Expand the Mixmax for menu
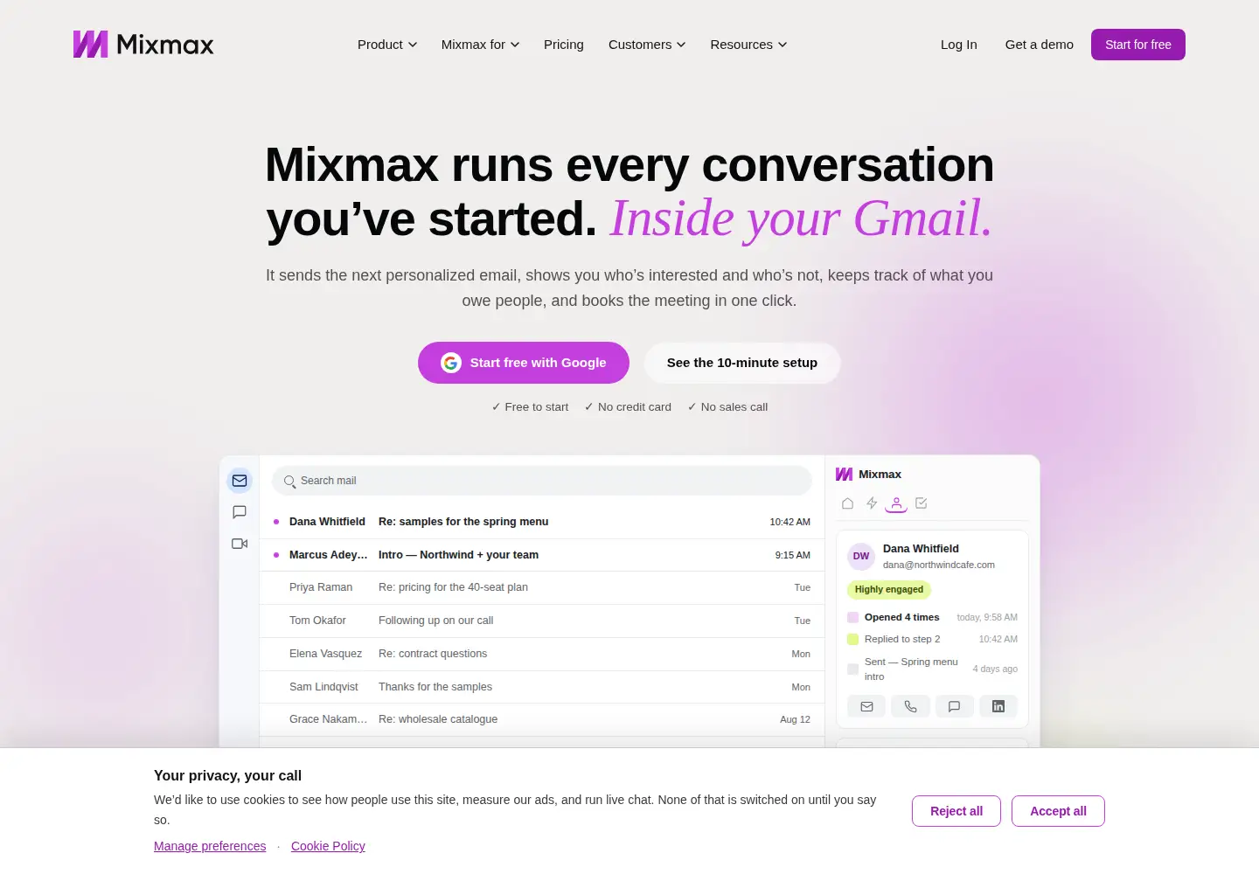 (480, 45)
